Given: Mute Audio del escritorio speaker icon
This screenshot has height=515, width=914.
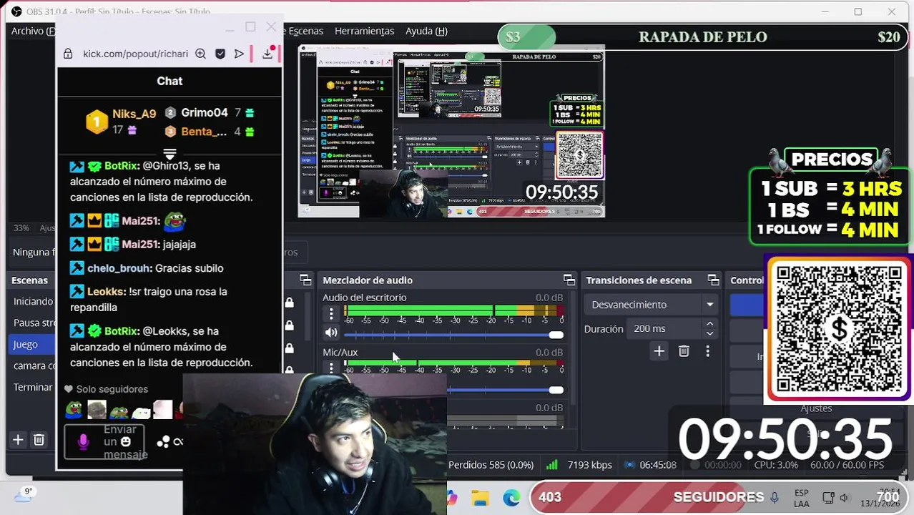Looking at the screenshot, I should 331,333.
